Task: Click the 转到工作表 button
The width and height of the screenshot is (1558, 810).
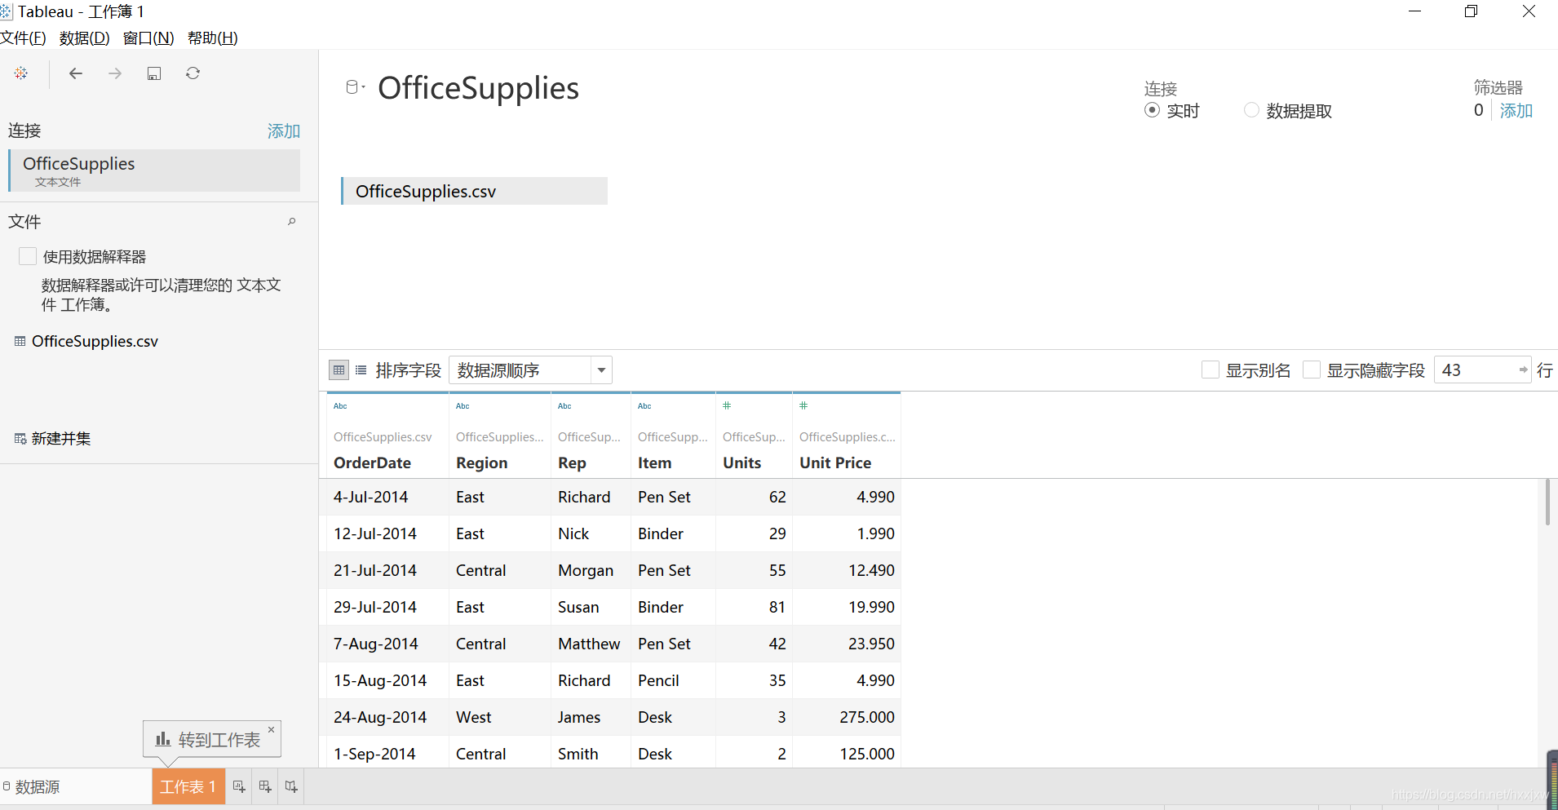Action: [212, 740]
